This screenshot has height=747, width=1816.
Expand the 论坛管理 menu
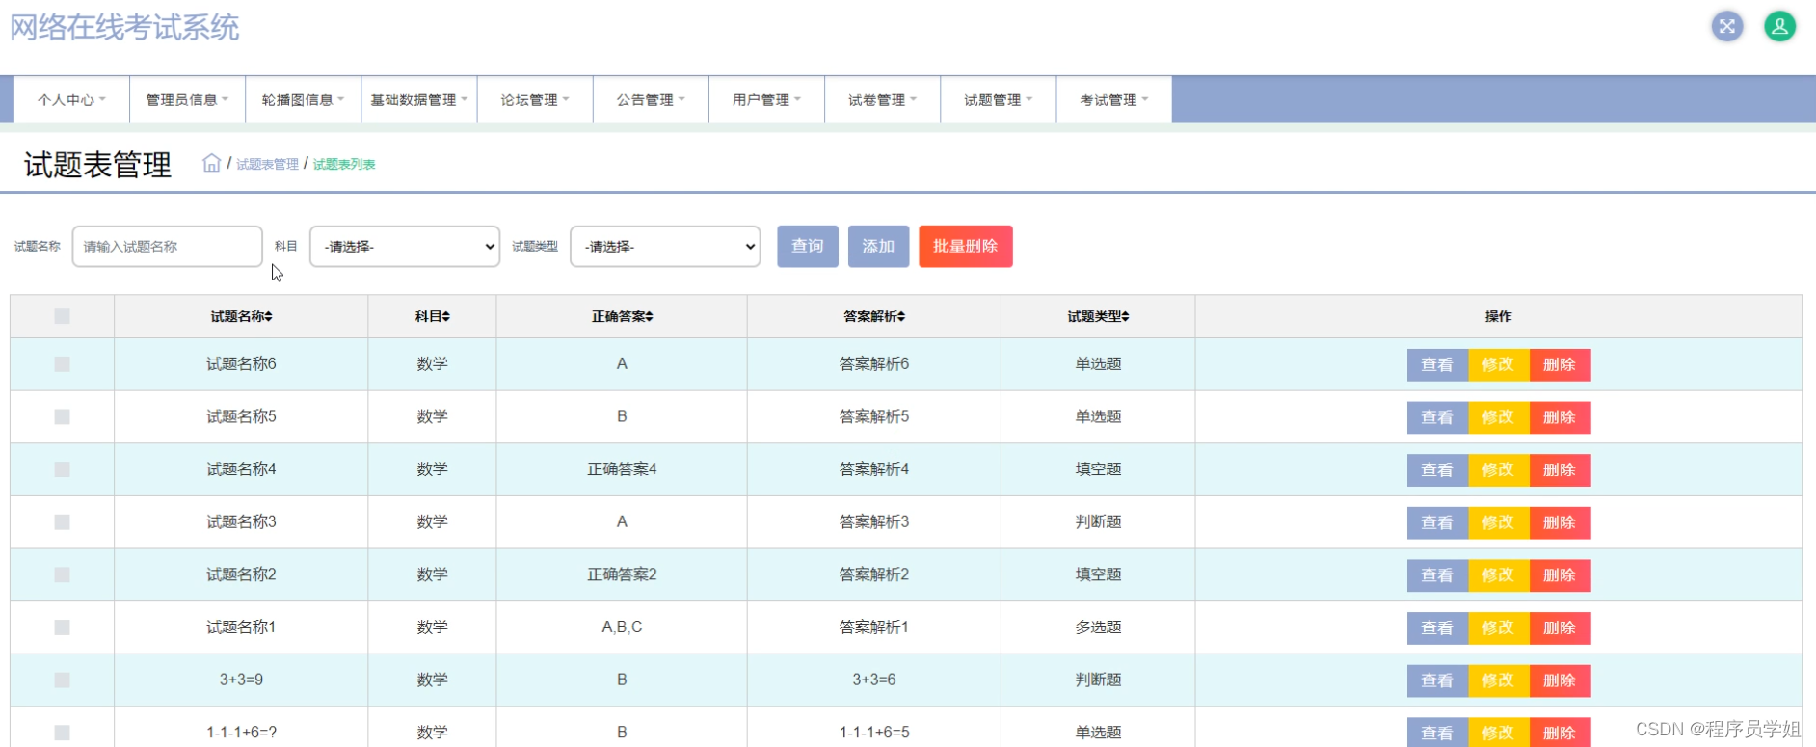(535, 99)
